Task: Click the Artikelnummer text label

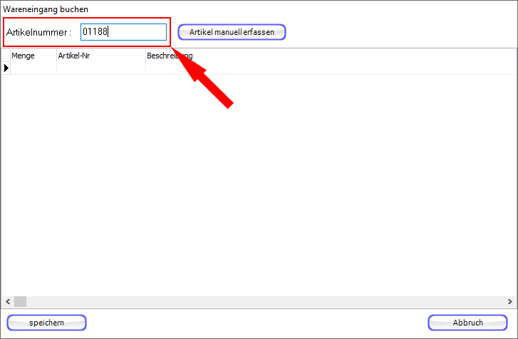Action: 38,33
